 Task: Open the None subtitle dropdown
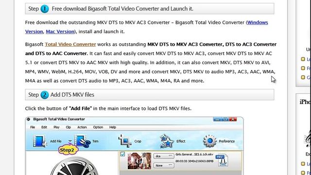point(164,165)
